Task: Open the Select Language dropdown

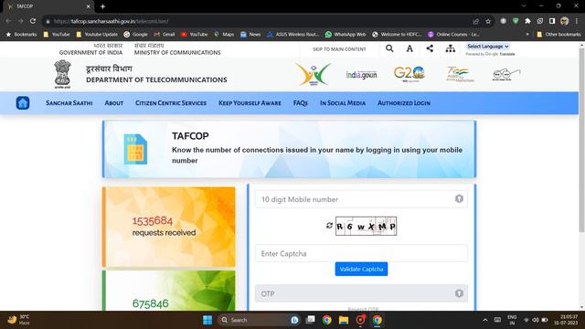Action: [487, 47]
